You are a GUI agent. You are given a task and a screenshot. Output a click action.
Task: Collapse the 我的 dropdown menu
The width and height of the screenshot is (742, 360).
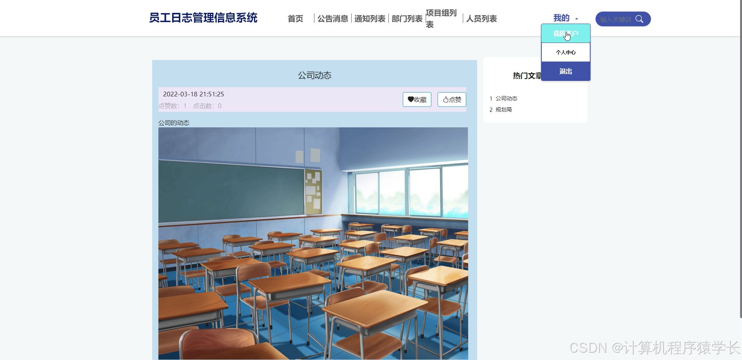(565, 18)
